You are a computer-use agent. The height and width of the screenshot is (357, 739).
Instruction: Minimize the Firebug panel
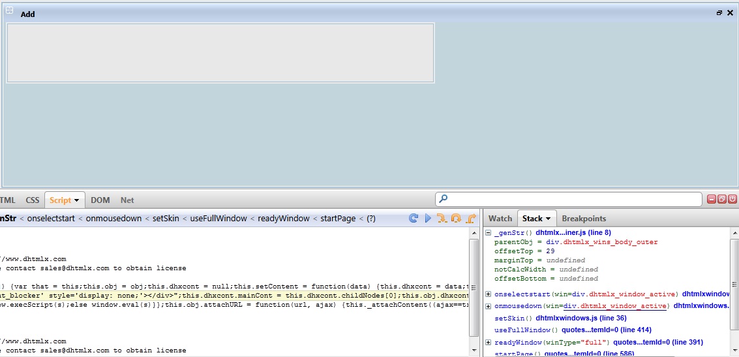click(711, 200)
